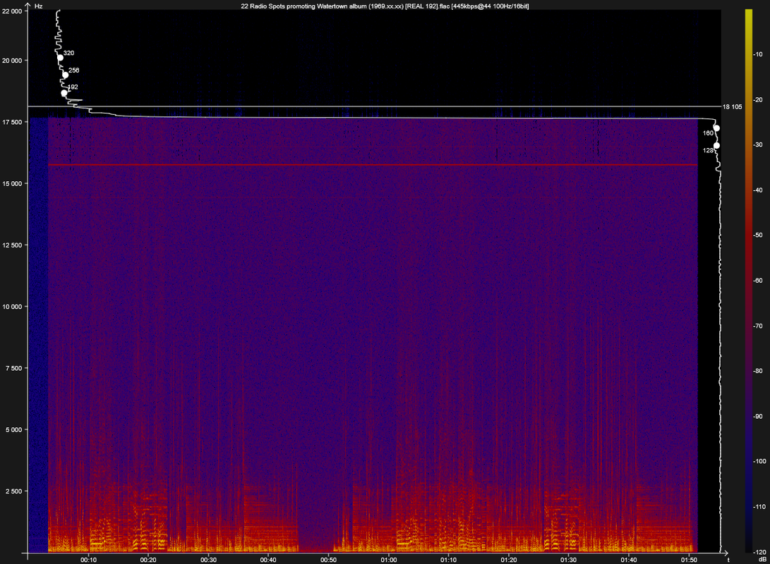Click the dB color scale bar

[748, 281]
